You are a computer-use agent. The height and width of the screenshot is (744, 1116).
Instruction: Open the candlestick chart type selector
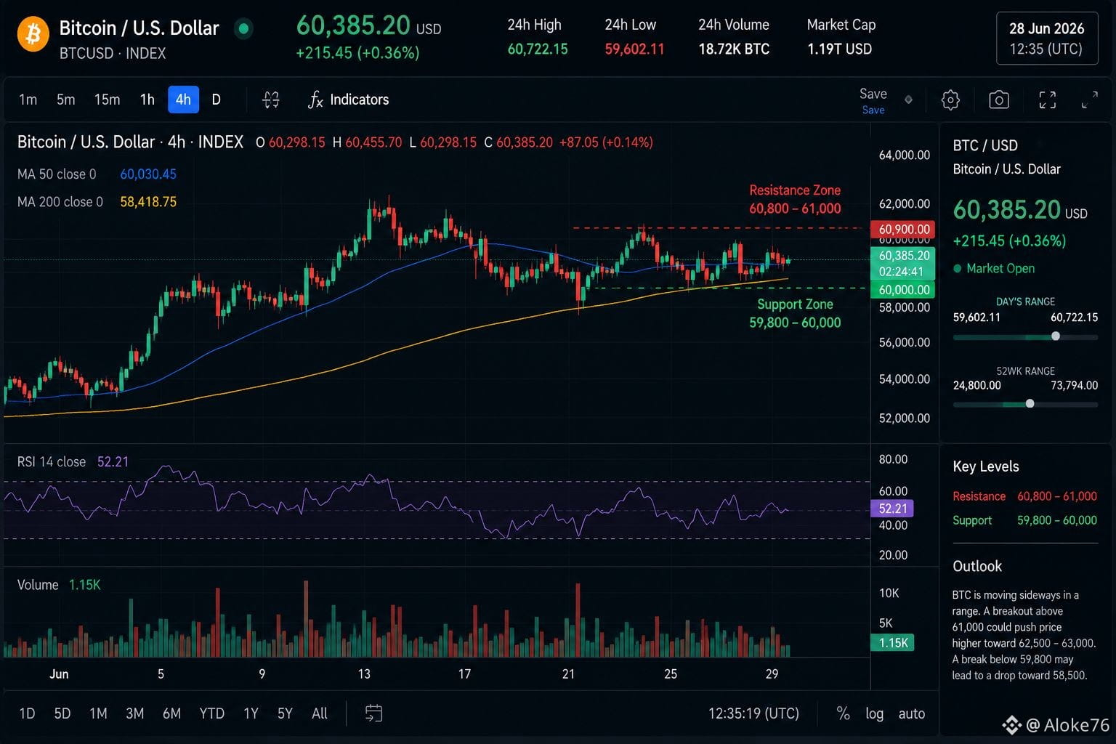[271, 100]
